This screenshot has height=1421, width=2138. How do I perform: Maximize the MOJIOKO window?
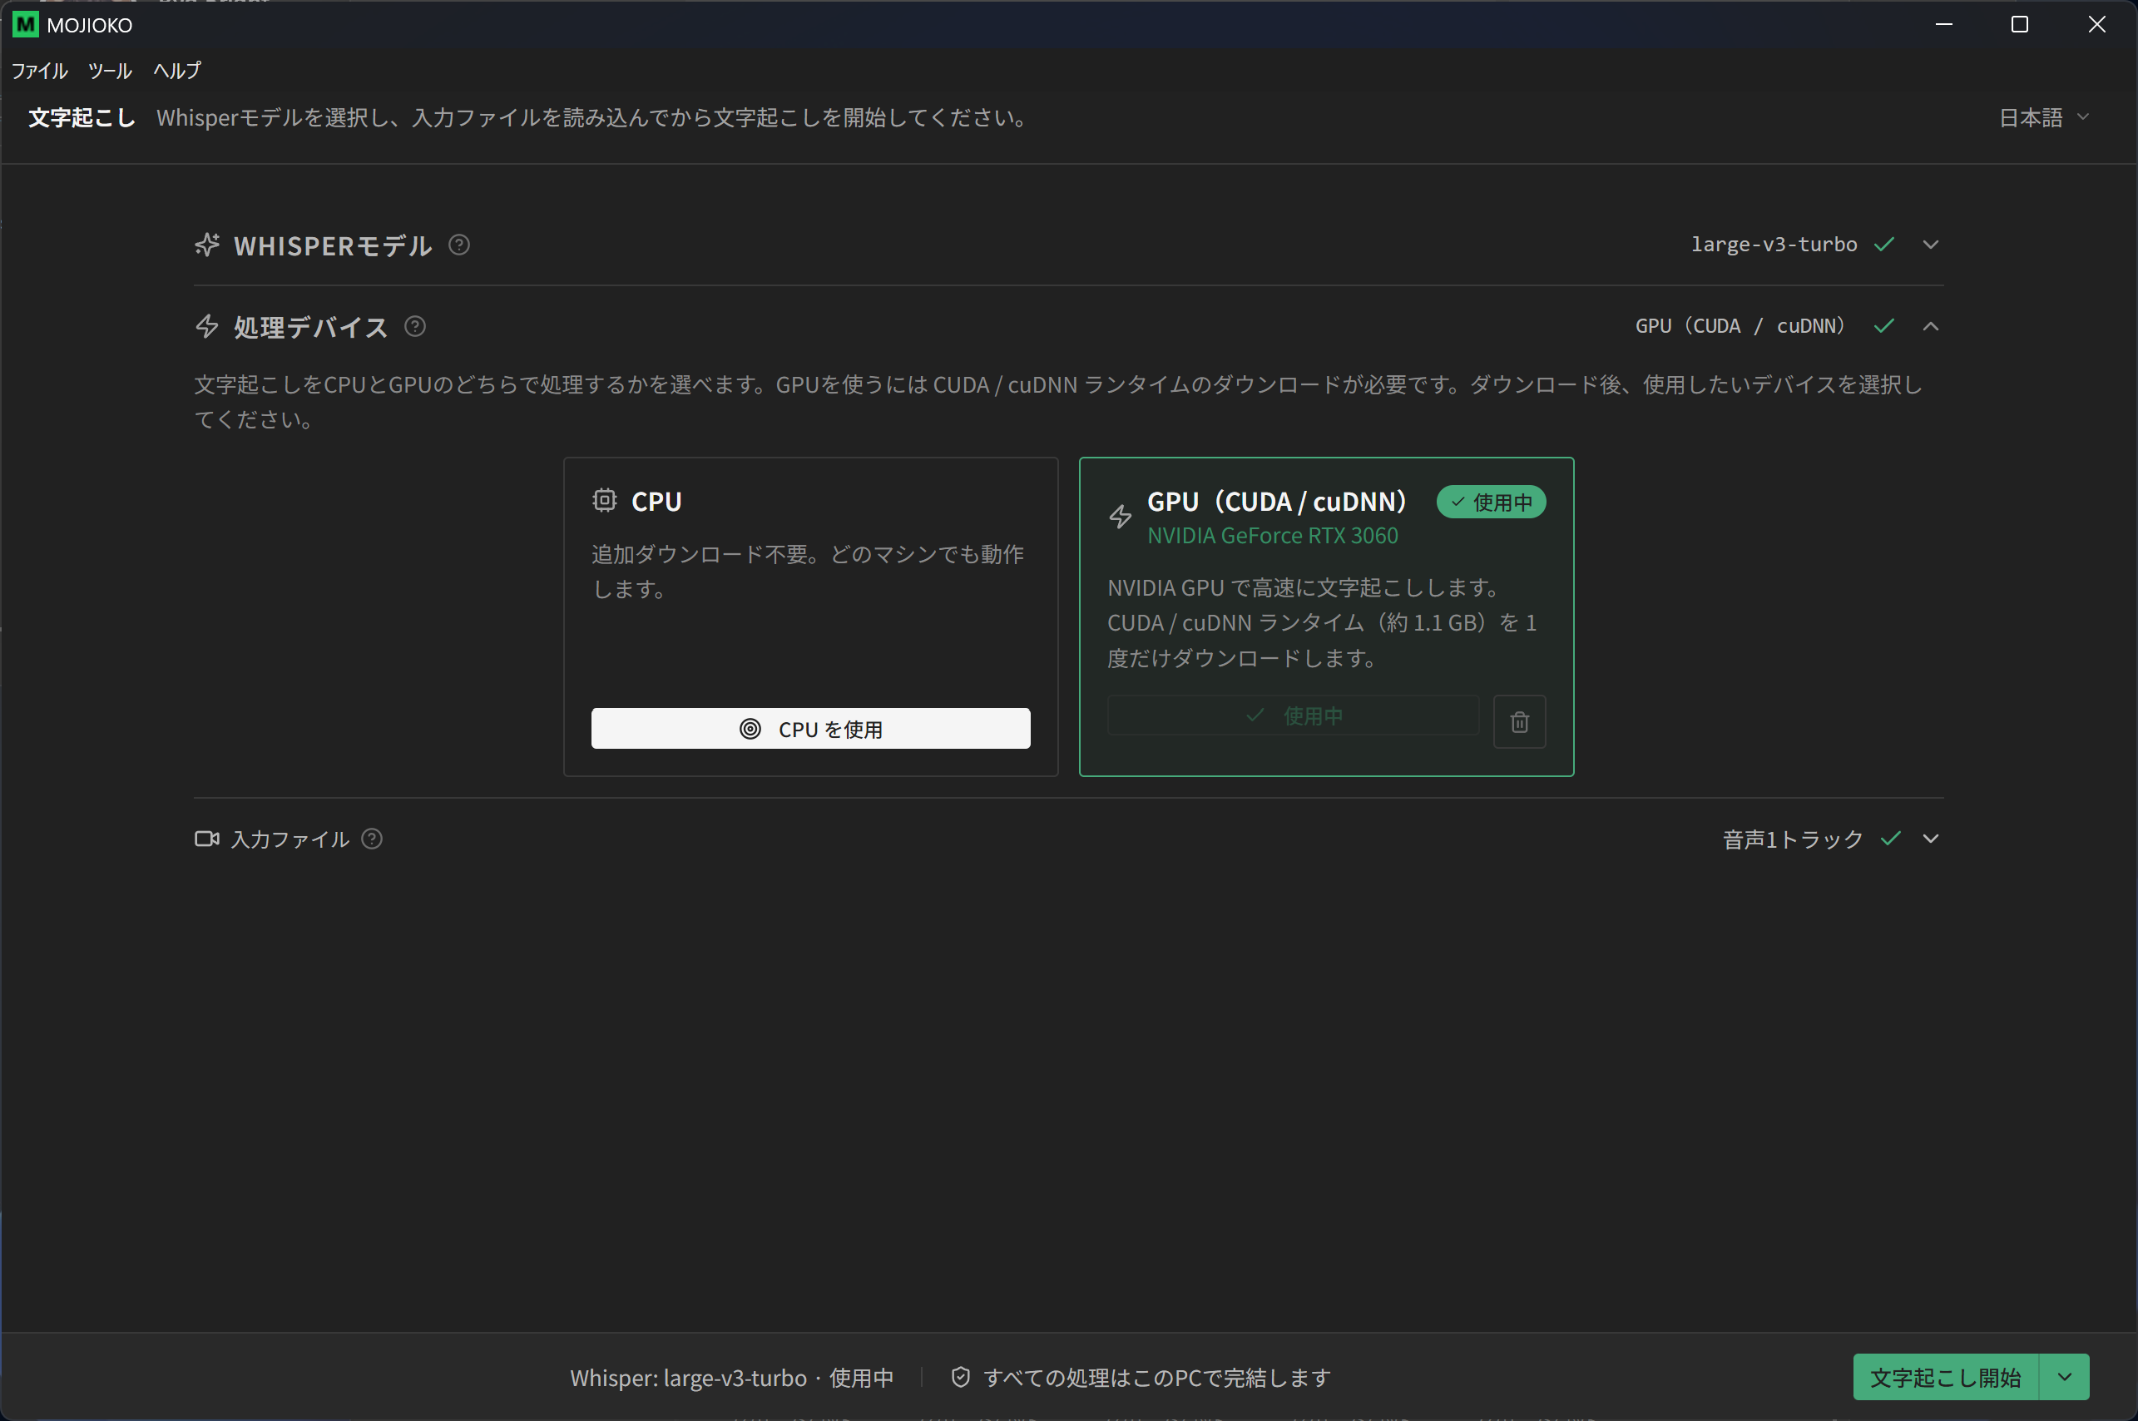pyautogui.click(x=2019, y=24)
